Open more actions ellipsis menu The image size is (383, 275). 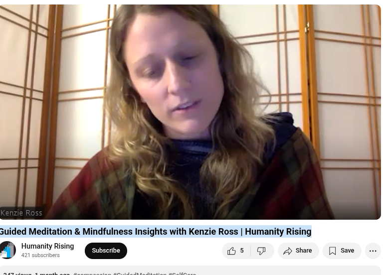click(x=373, y=251)
